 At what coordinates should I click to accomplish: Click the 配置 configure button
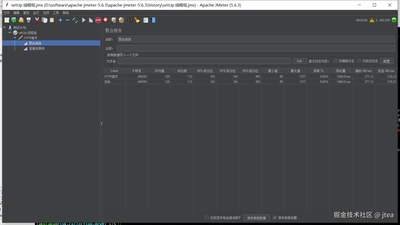386,61
